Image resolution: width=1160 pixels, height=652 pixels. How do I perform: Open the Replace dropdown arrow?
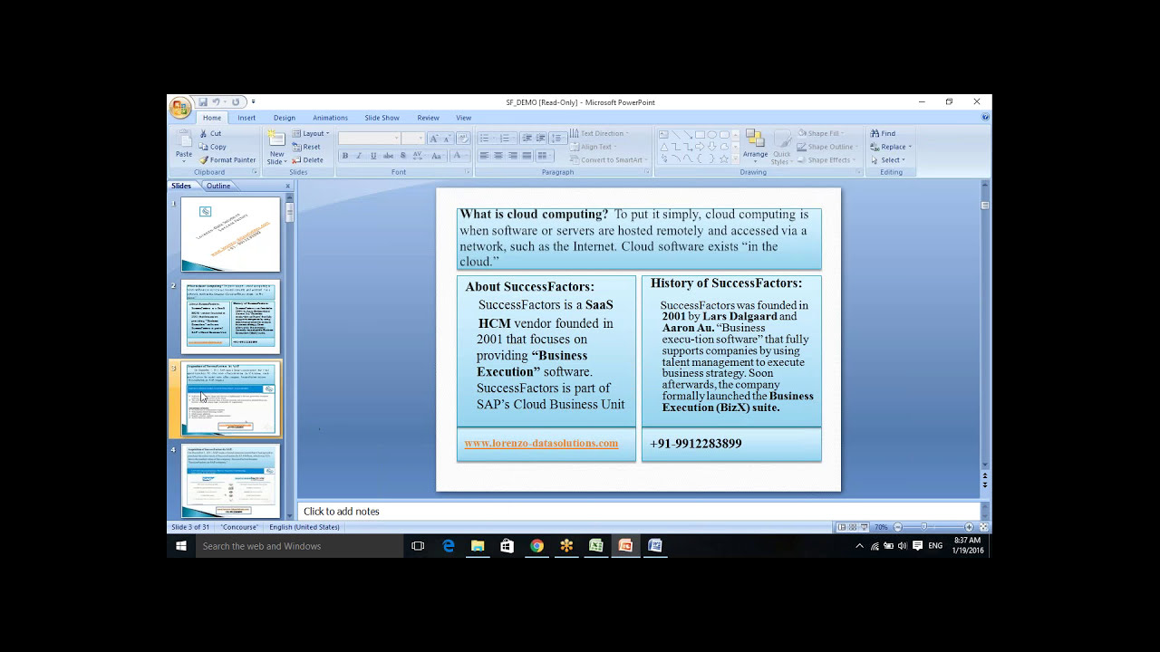910,147
